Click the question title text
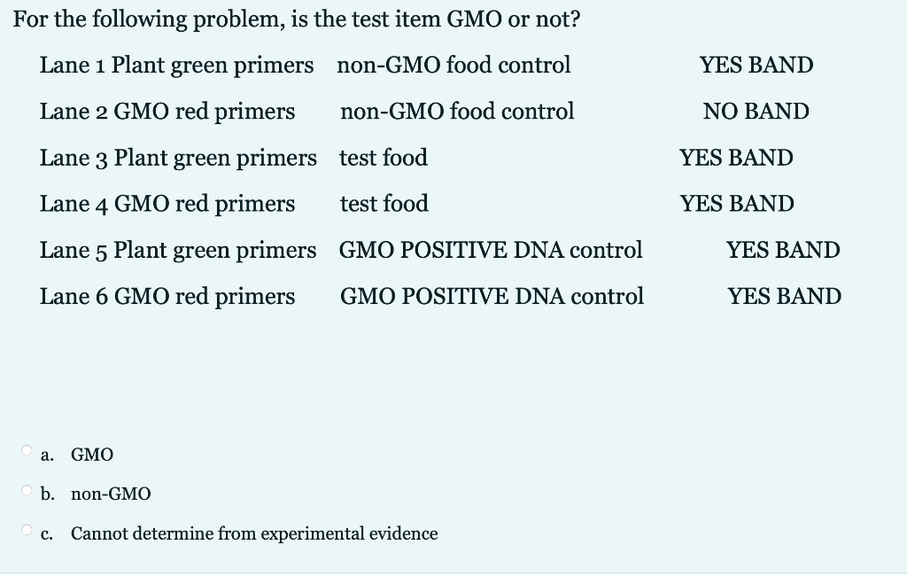This screenshot has width=907, height=576. coord(297,19)
